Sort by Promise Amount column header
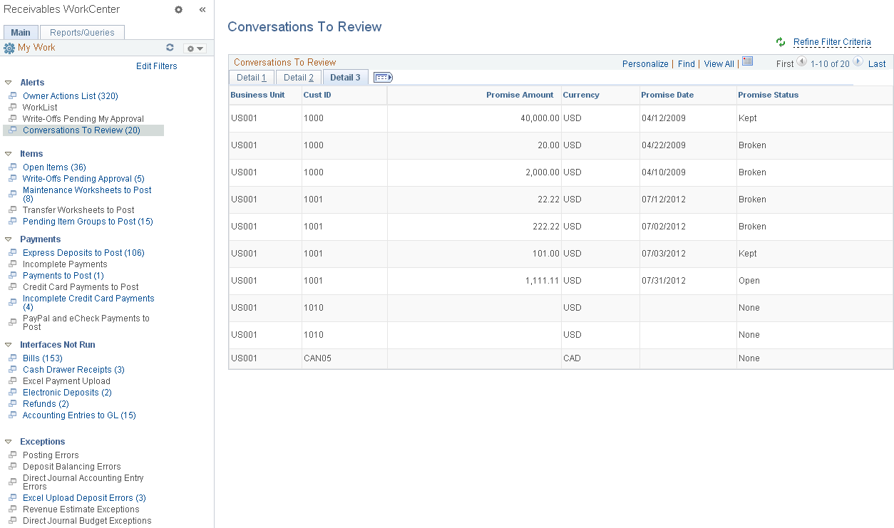This screenshot has height=528, width=894. point(520,95)
